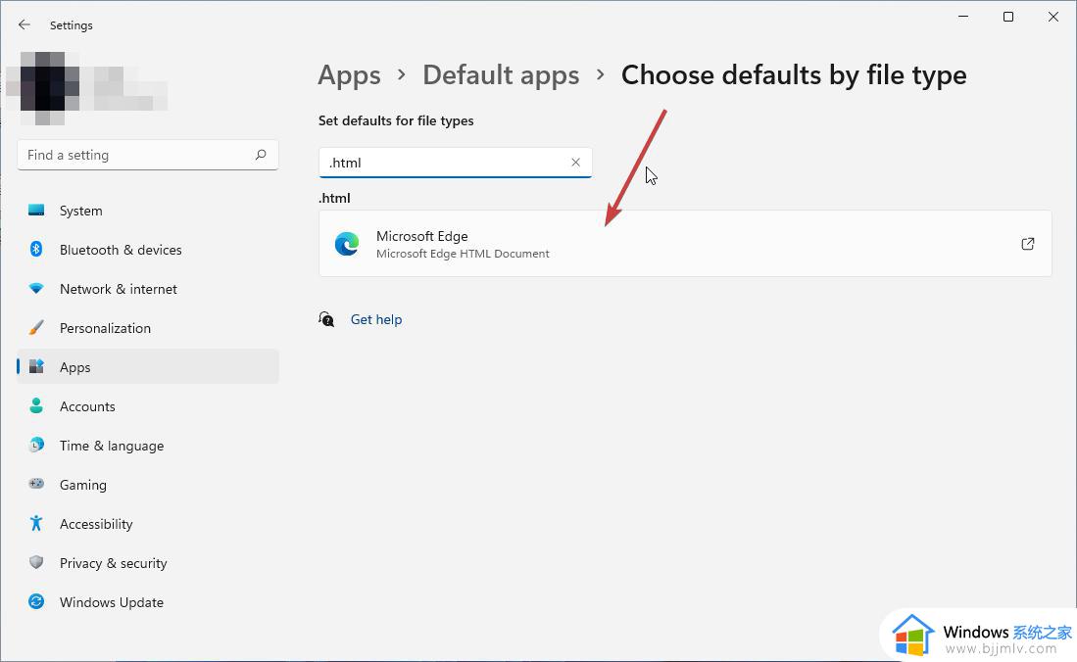Clear the .html file type search
The height and width of the screenshot is (662, 1077).
[575, 162]
